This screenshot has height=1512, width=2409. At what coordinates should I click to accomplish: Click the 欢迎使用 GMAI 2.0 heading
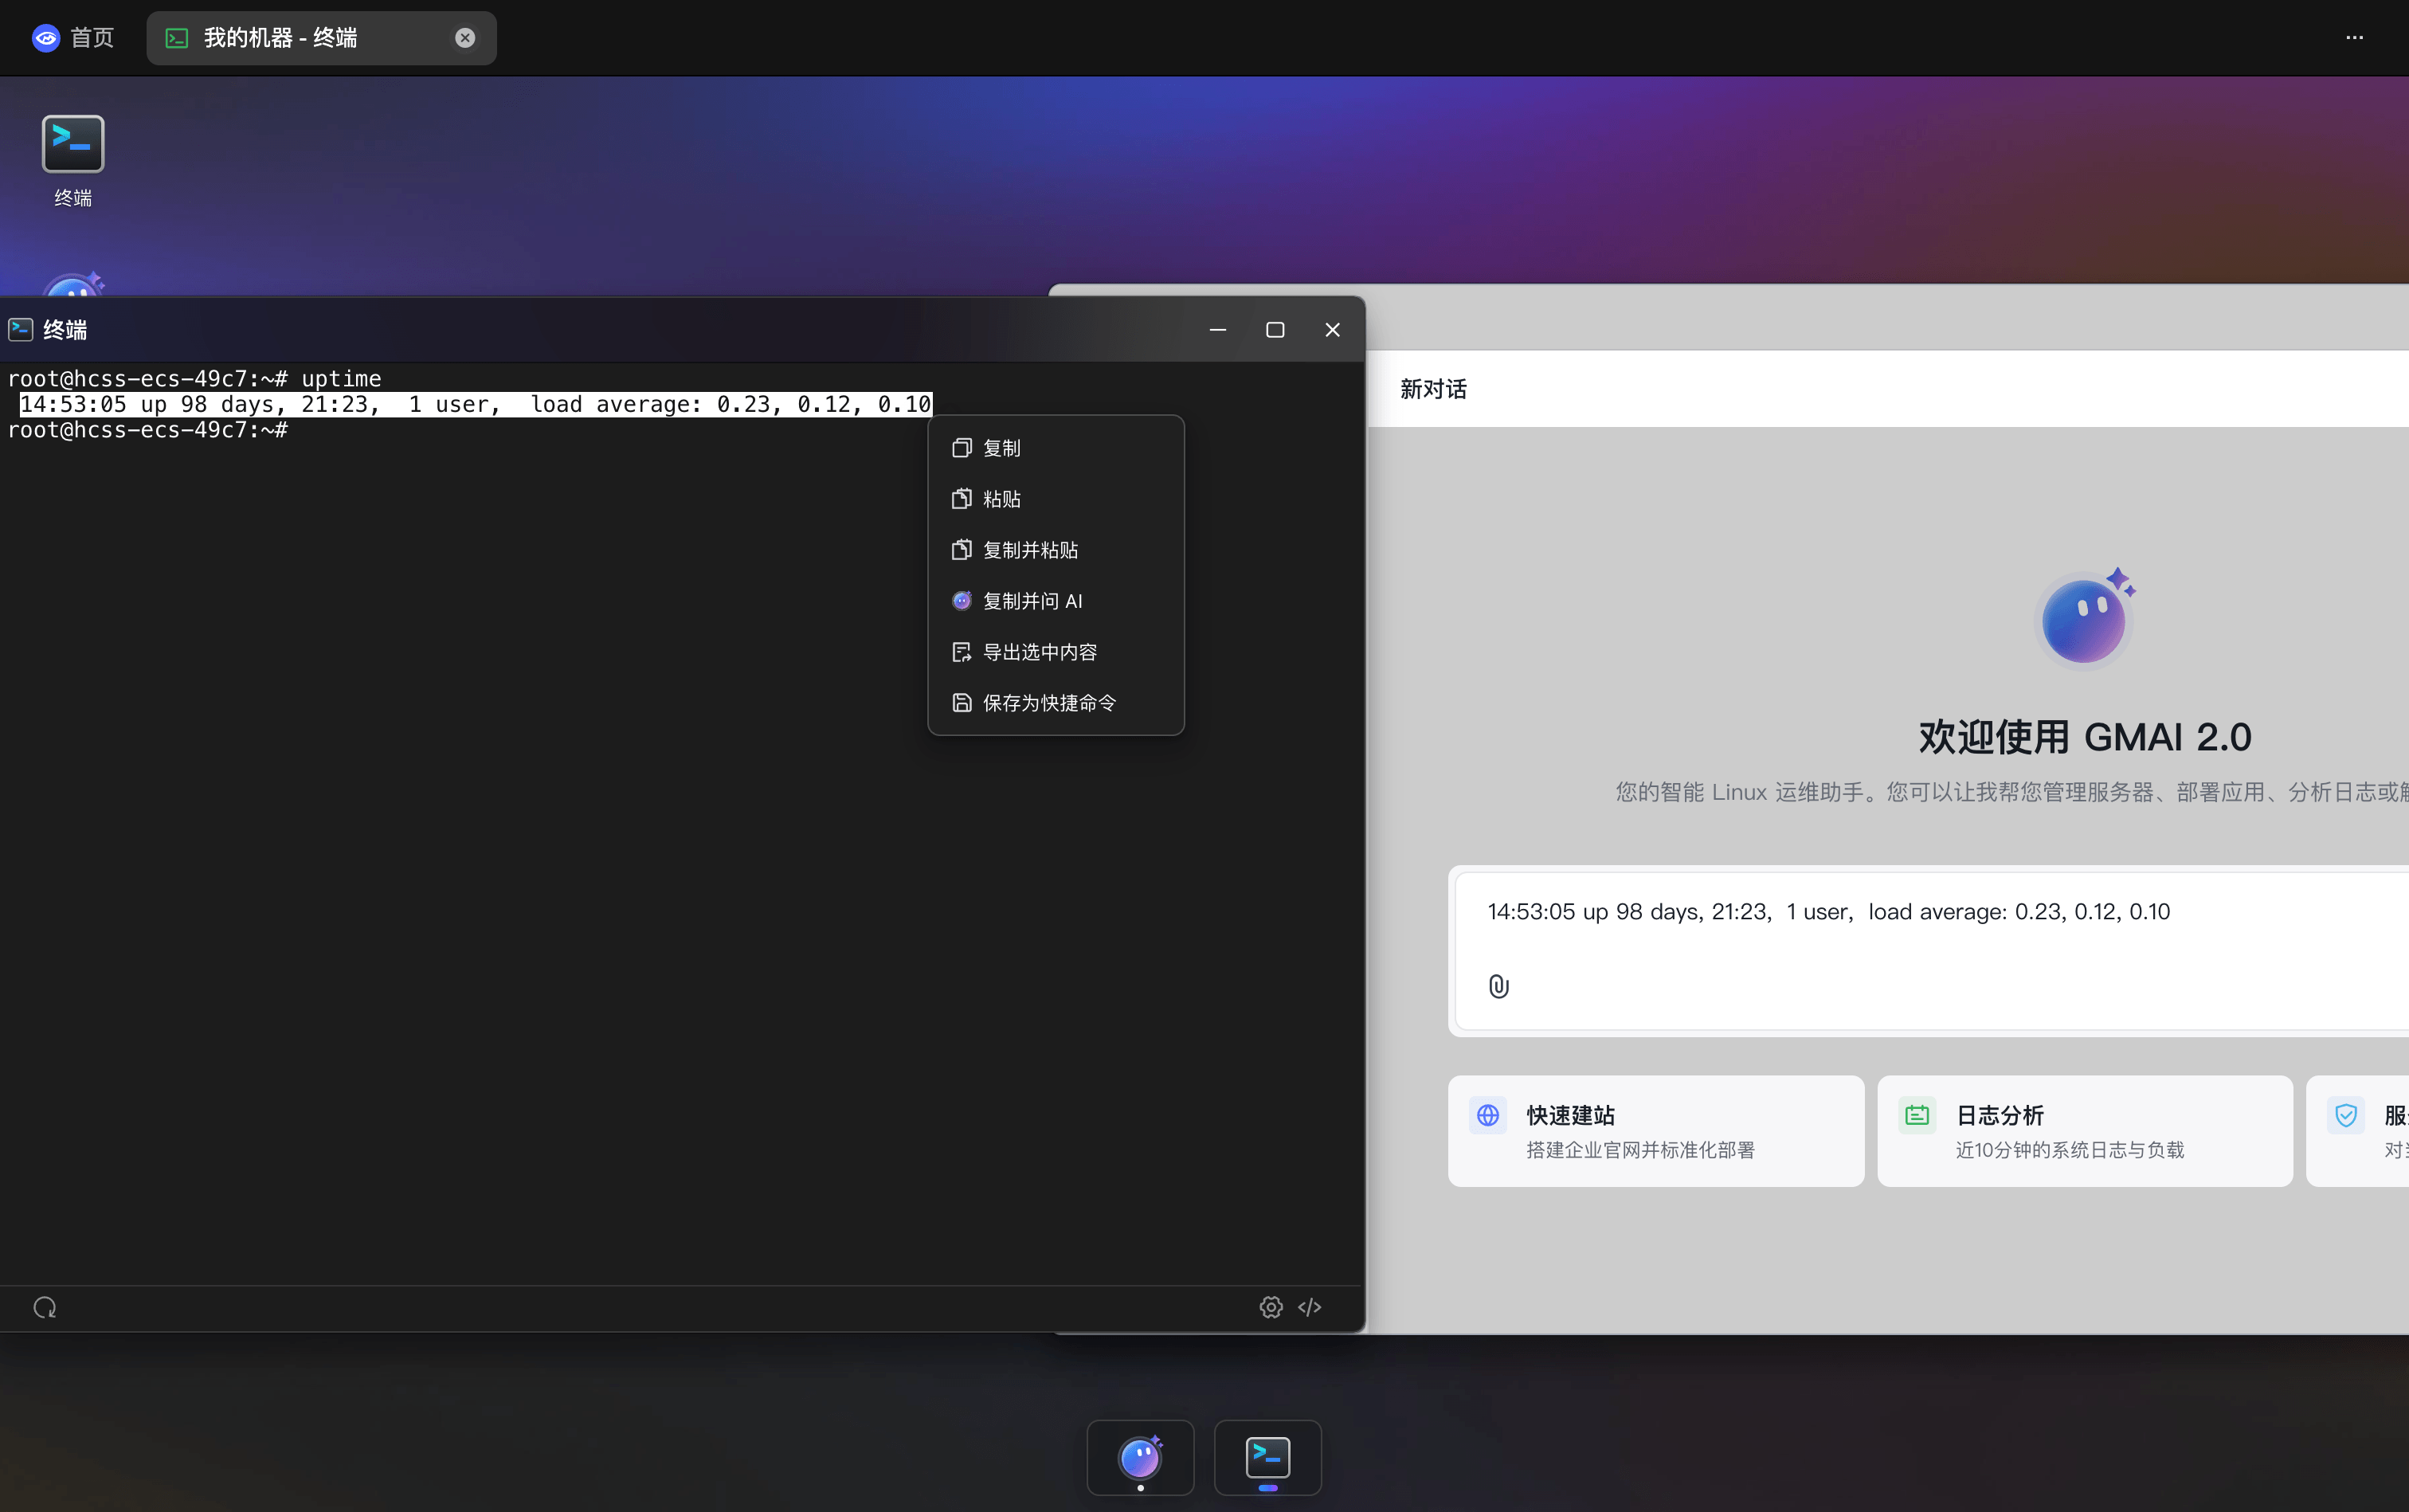[x=2085, y=737]
